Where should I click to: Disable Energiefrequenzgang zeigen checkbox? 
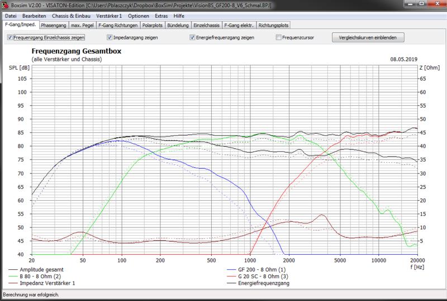coord(192,38)
